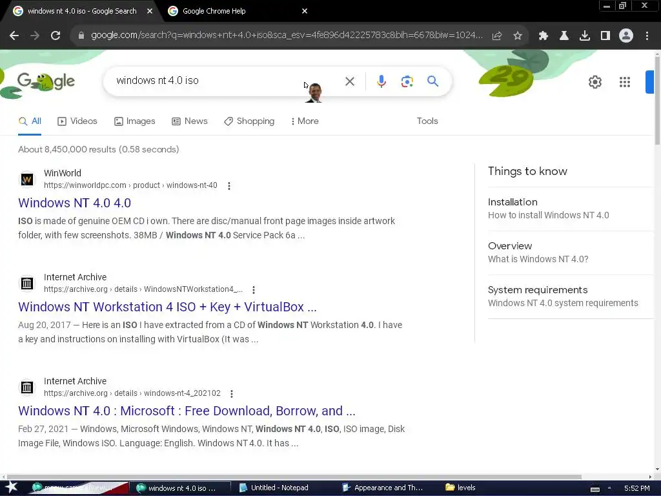Open the Windows NT 4.0 4.0 link
The height and width of the screenshot is (496, 661).
click(x=75, y=203)
